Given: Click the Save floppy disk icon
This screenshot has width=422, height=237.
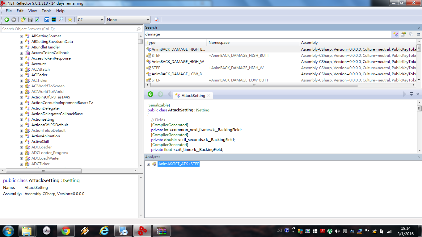Looking at the screenshot, I should click(x=30, y=20).
